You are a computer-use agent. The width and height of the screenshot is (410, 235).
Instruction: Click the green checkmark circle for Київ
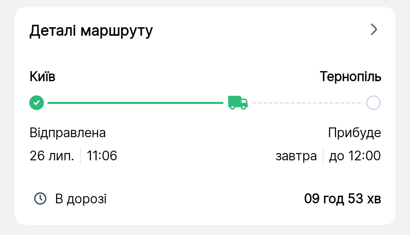[37, 103]
